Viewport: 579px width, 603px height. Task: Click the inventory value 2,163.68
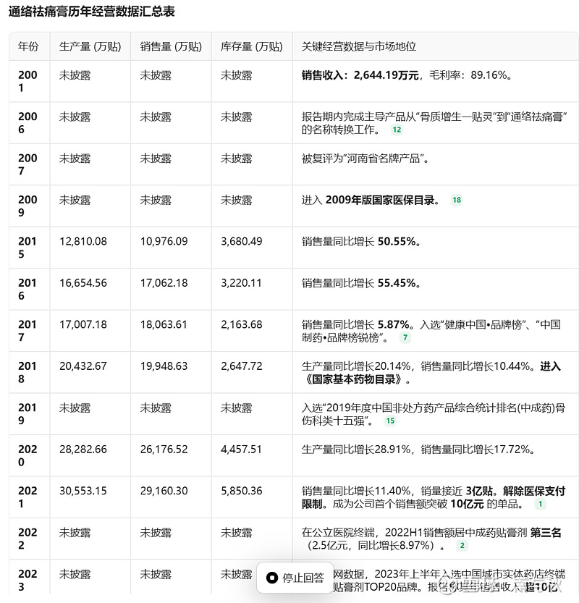click(x=242, y=324)
